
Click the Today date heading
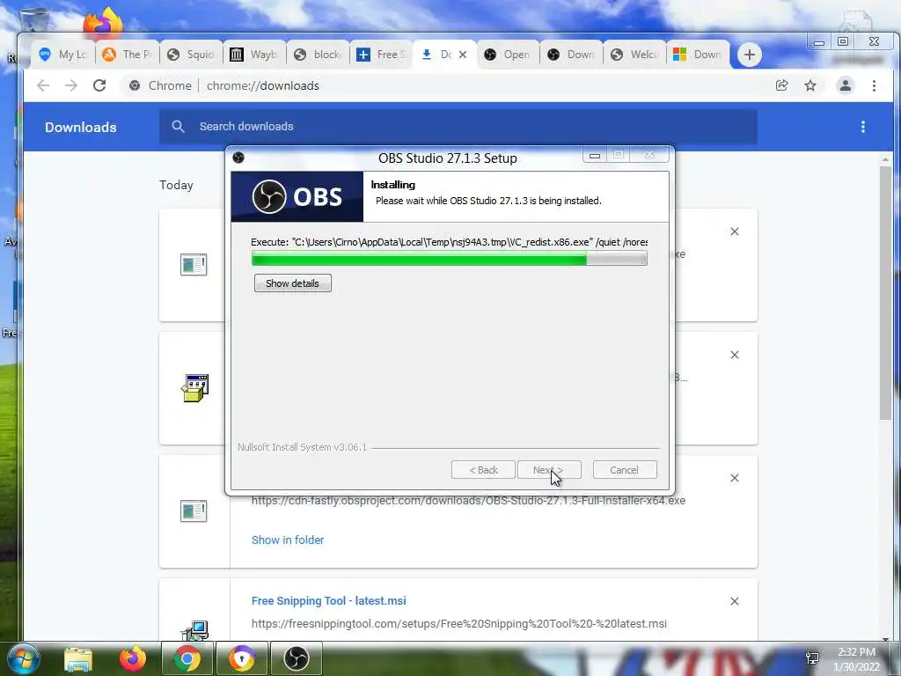coord(176,185)
